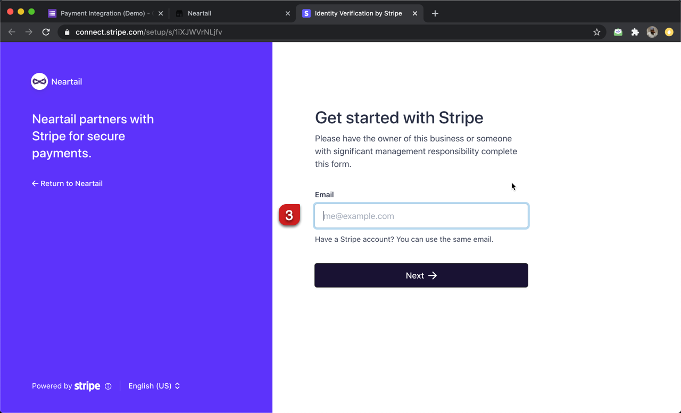Open the English (US) language selector
The height and width of the screenshot is (413, 681).
[x=154, y=386]
